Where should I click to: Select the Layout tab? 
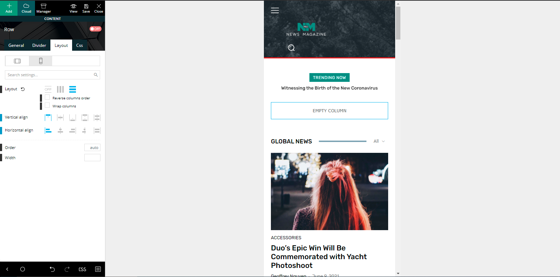tap(61, 45)
